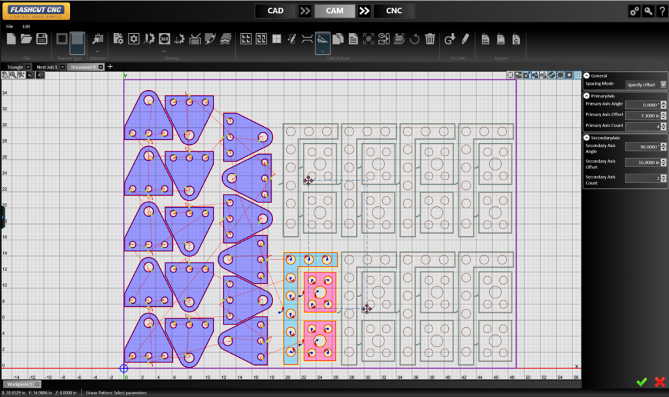Toggle the grid display in the viewport
The height and width of the screenshot is (397, 669).
pos(578,75)
